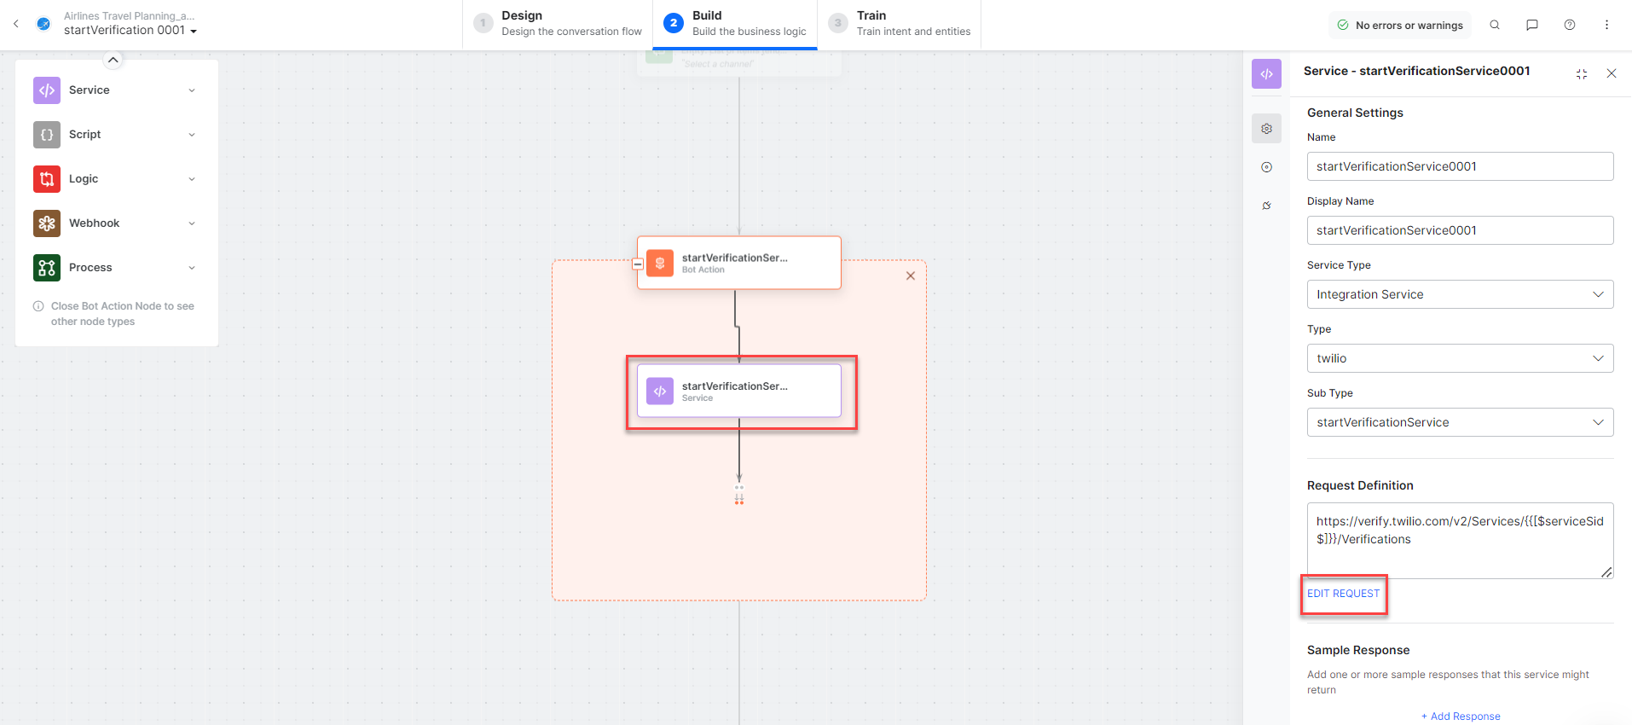Click the purple Service node icon in palette
1632x725 pixels.
tap(47, 90)
